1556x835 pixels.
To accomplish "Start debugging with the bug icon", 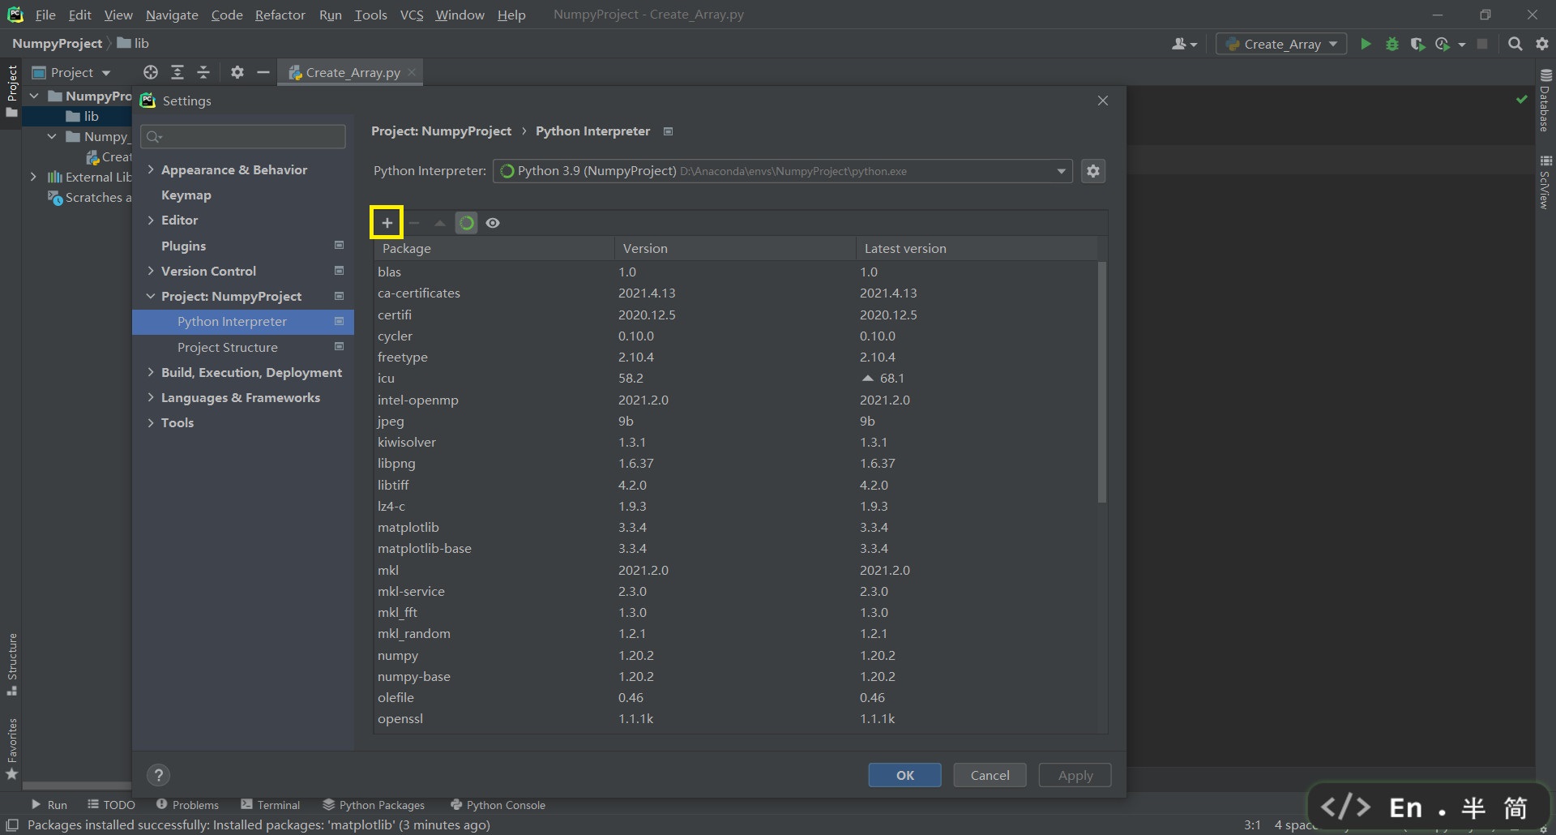I will click(x=1391, y=44).
